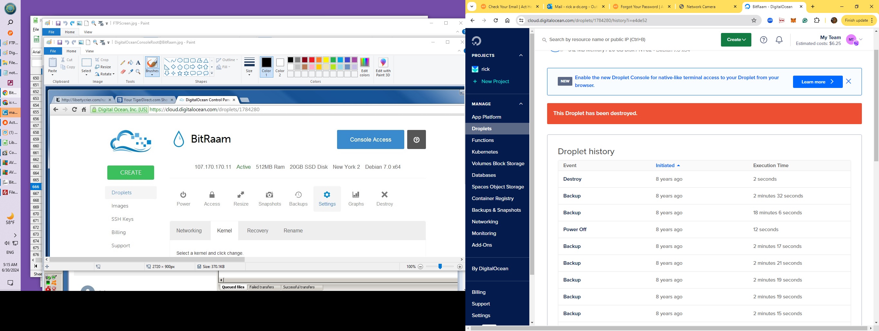Sort history by Initiated column
The image size is (879, 331).
pos(668,165)
